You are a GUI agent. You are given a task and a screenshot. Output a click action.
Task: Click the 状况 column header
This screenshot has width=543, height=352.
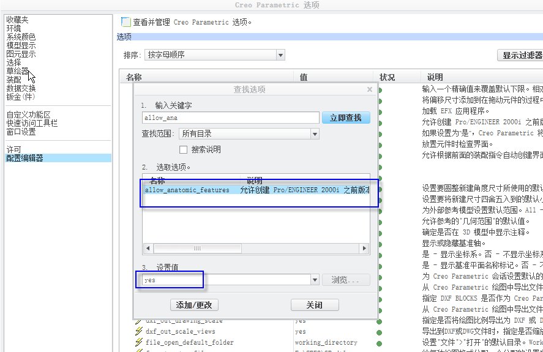387,77
